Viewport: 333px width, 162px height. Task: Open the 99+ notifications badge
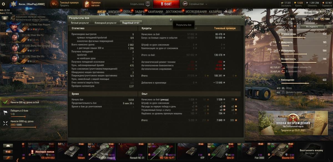[29, 9]
